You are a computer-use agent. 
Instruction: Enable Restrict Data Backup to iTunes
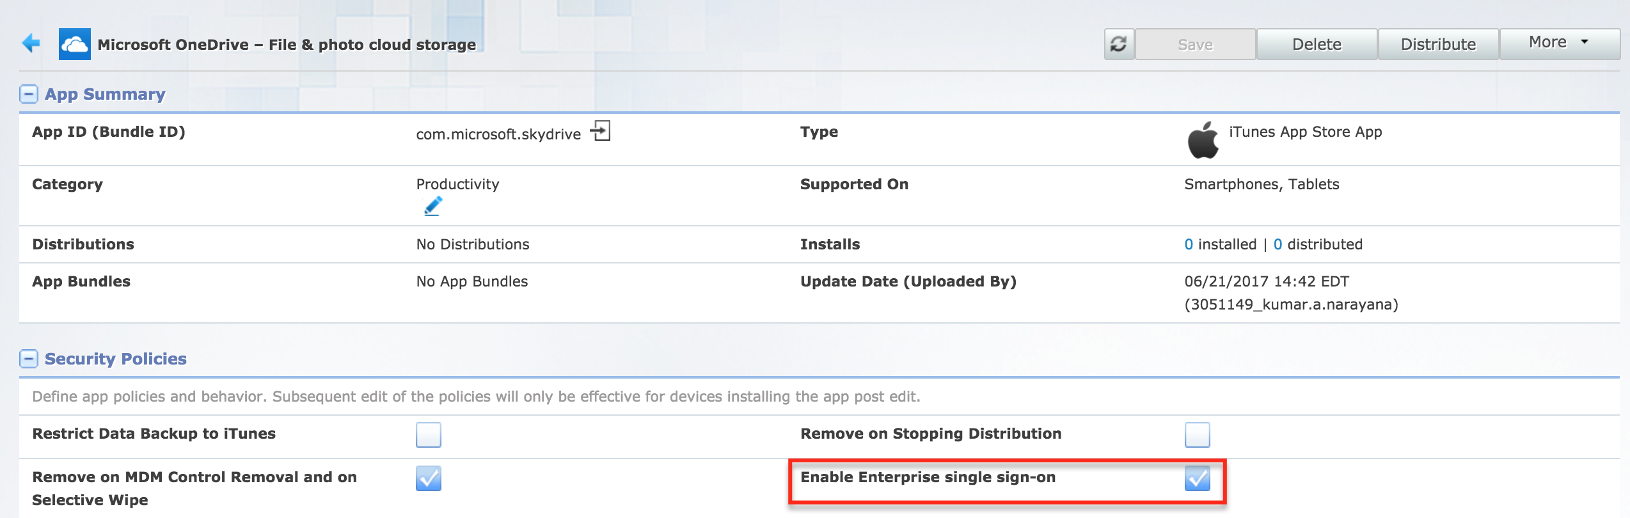click(429, 435)
